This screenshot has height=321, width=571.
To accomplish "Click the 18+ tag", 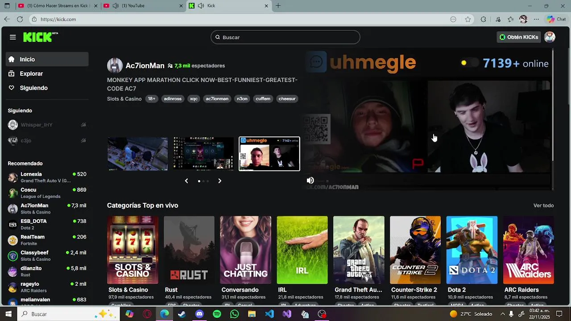I will click(x=152, y=99).
